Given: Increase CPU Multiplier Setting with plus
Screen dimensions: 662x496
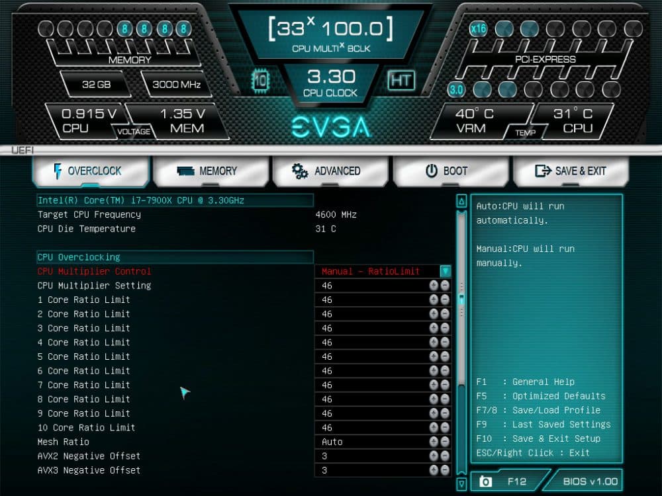Looking at the screenshot, I should click(x=434, y=286).
